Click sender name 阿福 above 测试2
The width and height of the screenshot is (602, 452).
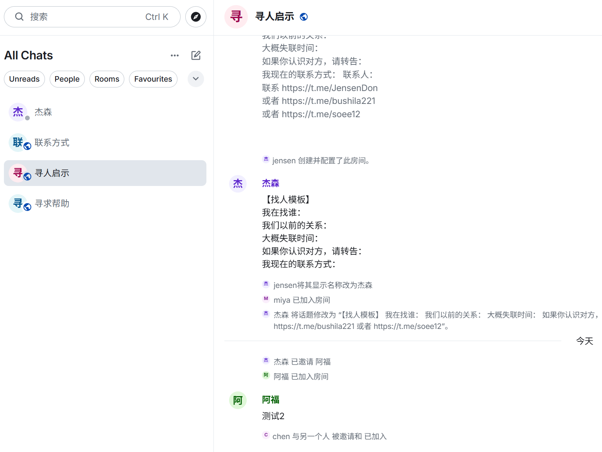pos(271,400)
